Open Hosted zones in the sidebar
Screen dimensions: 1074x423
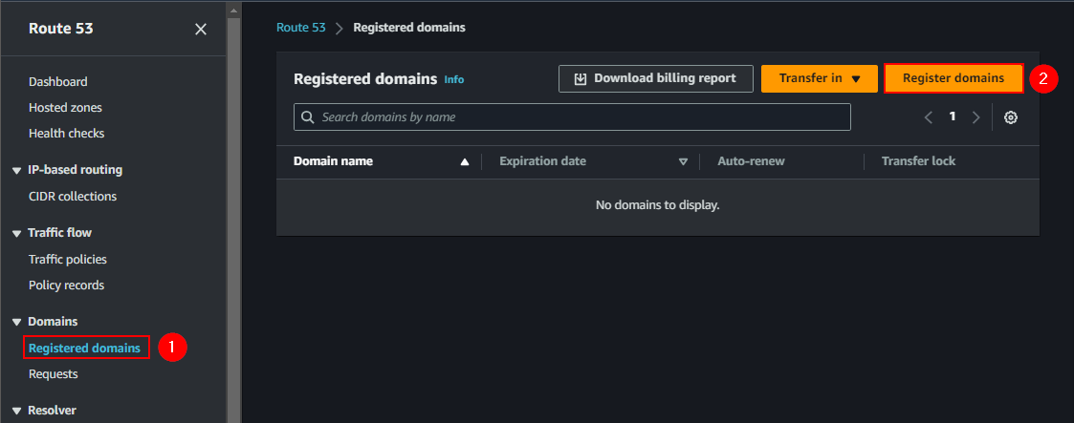tap(65, 108)
